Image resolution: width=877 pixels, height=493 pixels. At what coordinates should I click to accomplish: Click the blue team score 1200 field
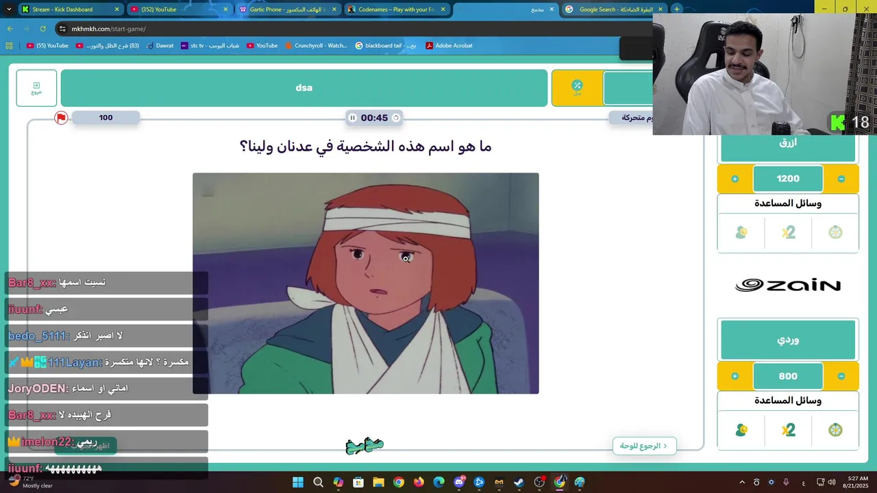(788, 179)
